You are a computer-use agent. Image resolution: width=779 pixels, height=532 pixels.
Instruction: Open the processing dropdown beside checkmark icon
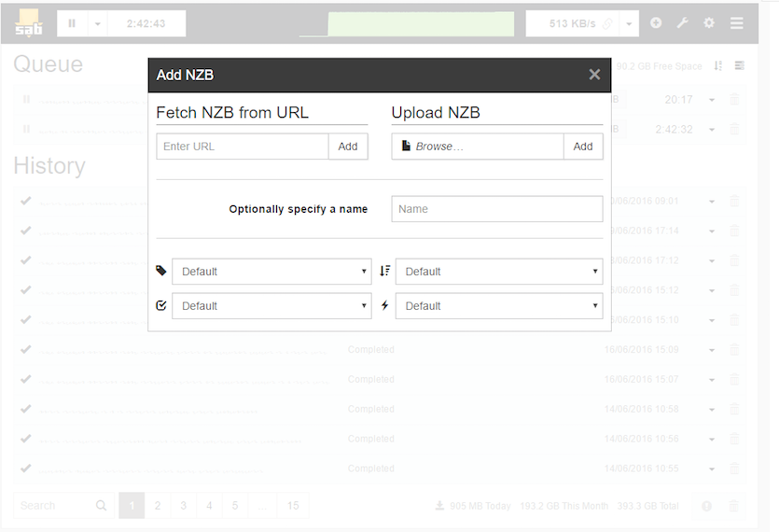271,306
